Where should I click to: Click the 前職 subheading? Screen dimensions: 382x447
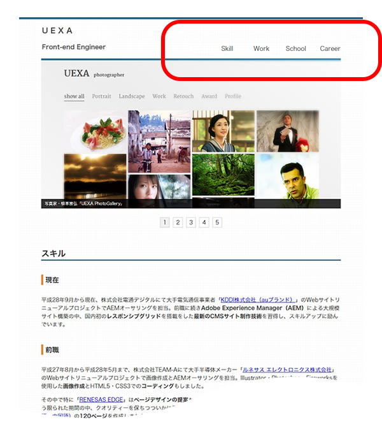tap(52, 350)
